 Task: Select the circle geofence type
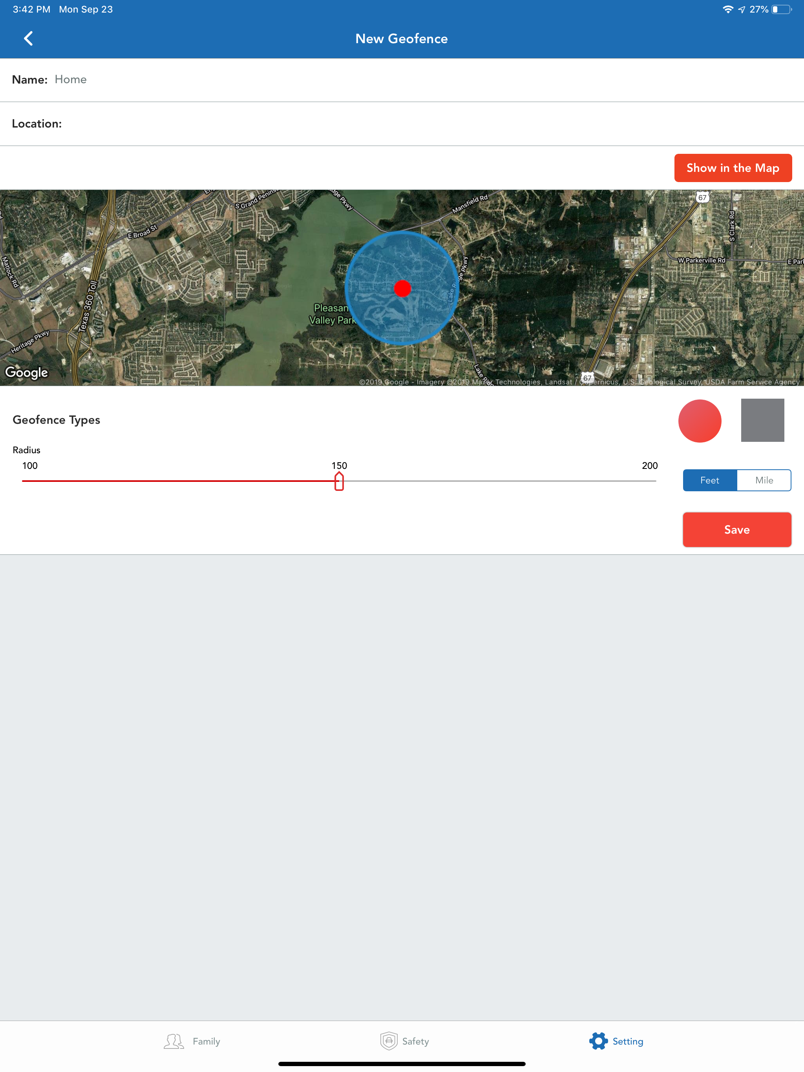[699, 421]
